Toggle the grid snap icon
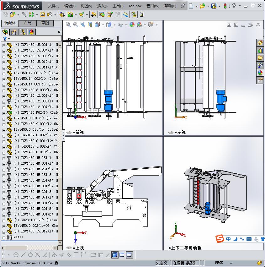The image size is (265, 267). 100,255
